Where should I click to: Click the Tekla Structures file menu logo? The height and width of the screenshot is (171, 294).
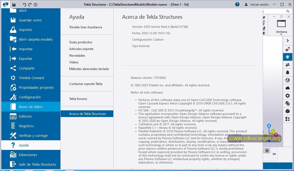pyautogui.click(x=5, y=5)
